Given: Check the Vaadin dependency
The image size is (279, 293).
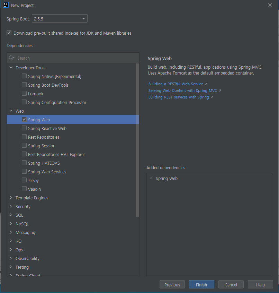Looking at the screenshot, I should [x=24, y=189].
